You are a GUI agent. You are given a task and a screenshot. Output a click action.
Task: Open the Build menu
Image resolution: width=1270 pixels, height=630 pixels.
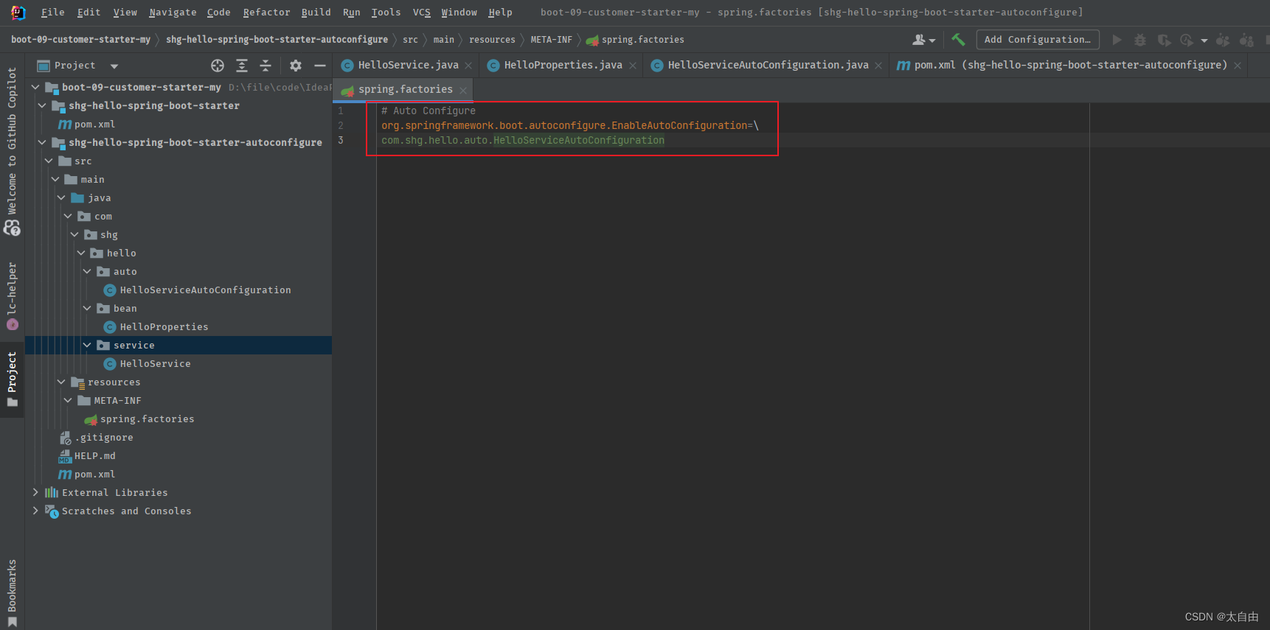click(x=316, y=13)
